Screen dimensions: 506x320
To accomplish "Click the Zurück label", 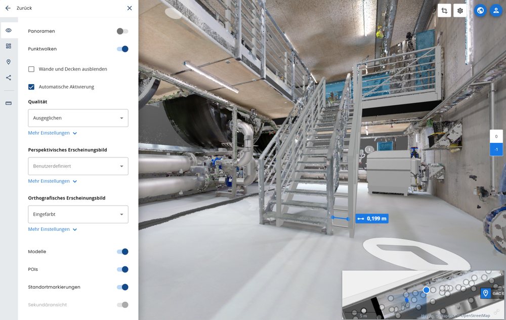I will coord(24,8).
